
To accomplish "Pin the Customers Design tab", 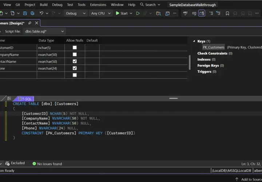I will point(30,23).
